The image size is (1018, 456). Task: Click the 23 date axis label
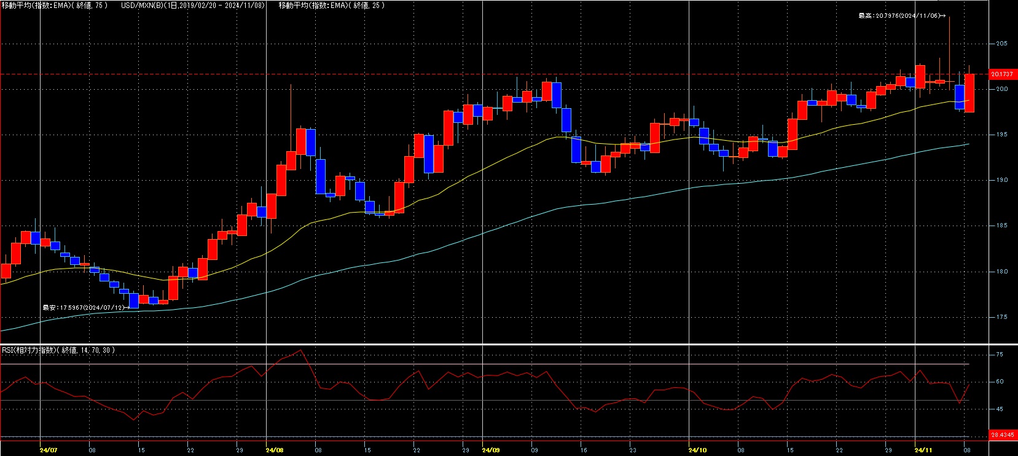(633, 450)
